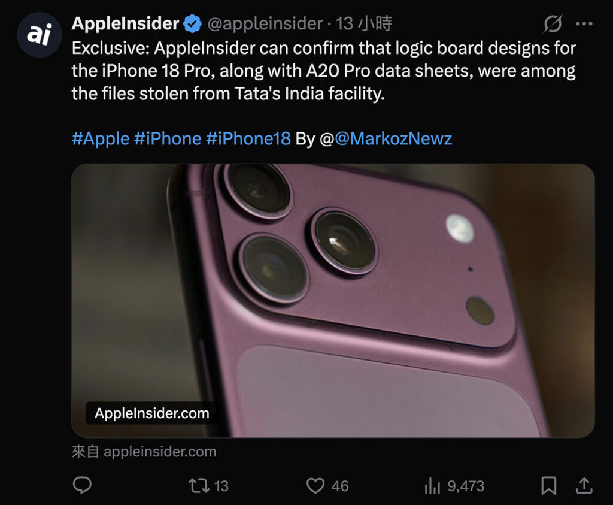Share the post via upload arrow icon
This screenshot has width=613, height=505.
coord(584,485)
